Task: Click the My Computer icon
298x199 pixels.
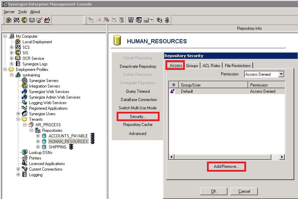Action: click(x=12, y=36)
